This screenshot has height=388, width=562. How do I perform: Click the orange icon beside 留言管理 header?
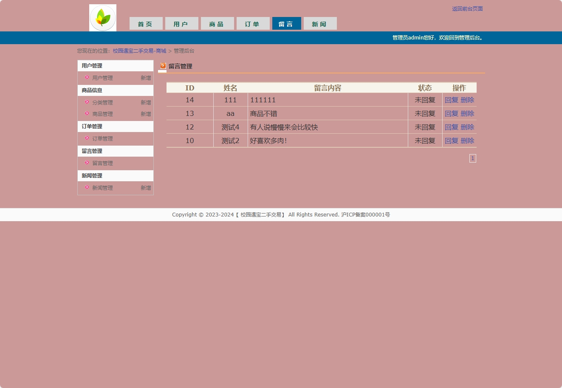click(x=162, y=66)
